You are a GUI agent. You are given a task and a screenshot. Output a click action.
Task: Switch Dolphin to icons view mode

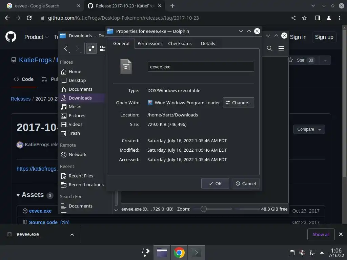click(91, 48)
